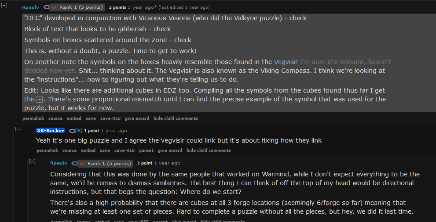Click save-RES under the top comment

(x=110, y=118)
